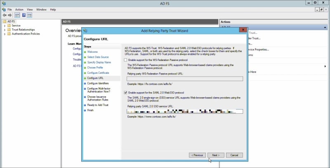Click the Show/Hide Console Tree toolbar icon
This screenshot has width=330, height=168.
coord(17,15)
